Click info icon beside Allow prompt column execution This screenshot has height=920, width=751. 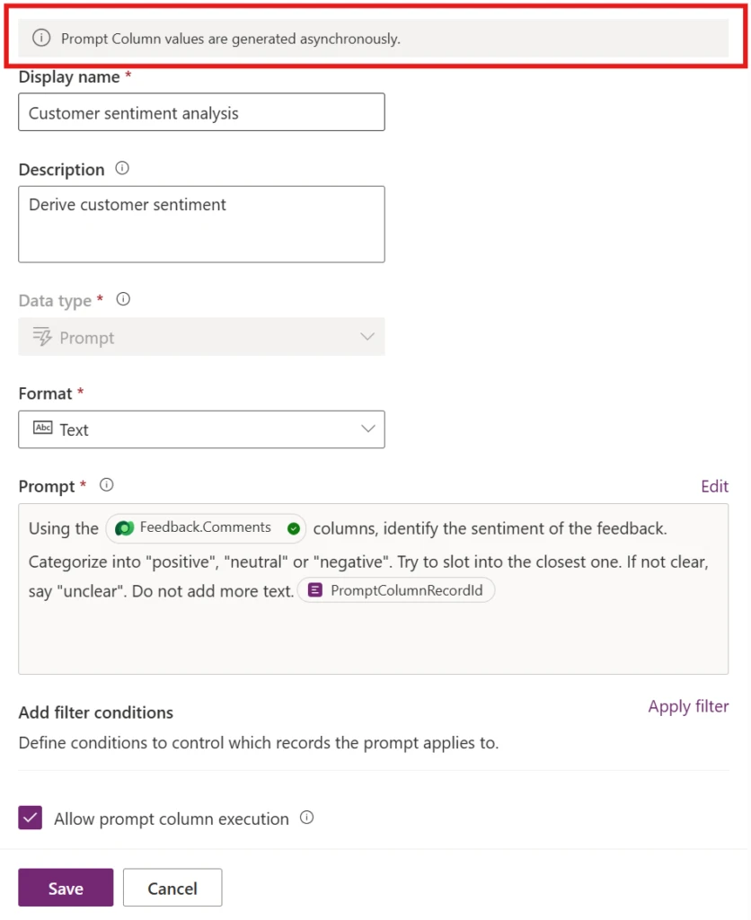coord(307,818)
